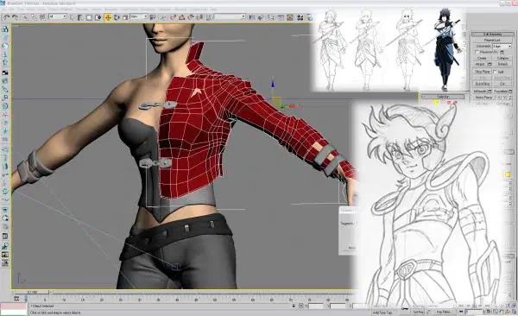
Task: Choose the Unlink Selection tool
Action: 34,17
